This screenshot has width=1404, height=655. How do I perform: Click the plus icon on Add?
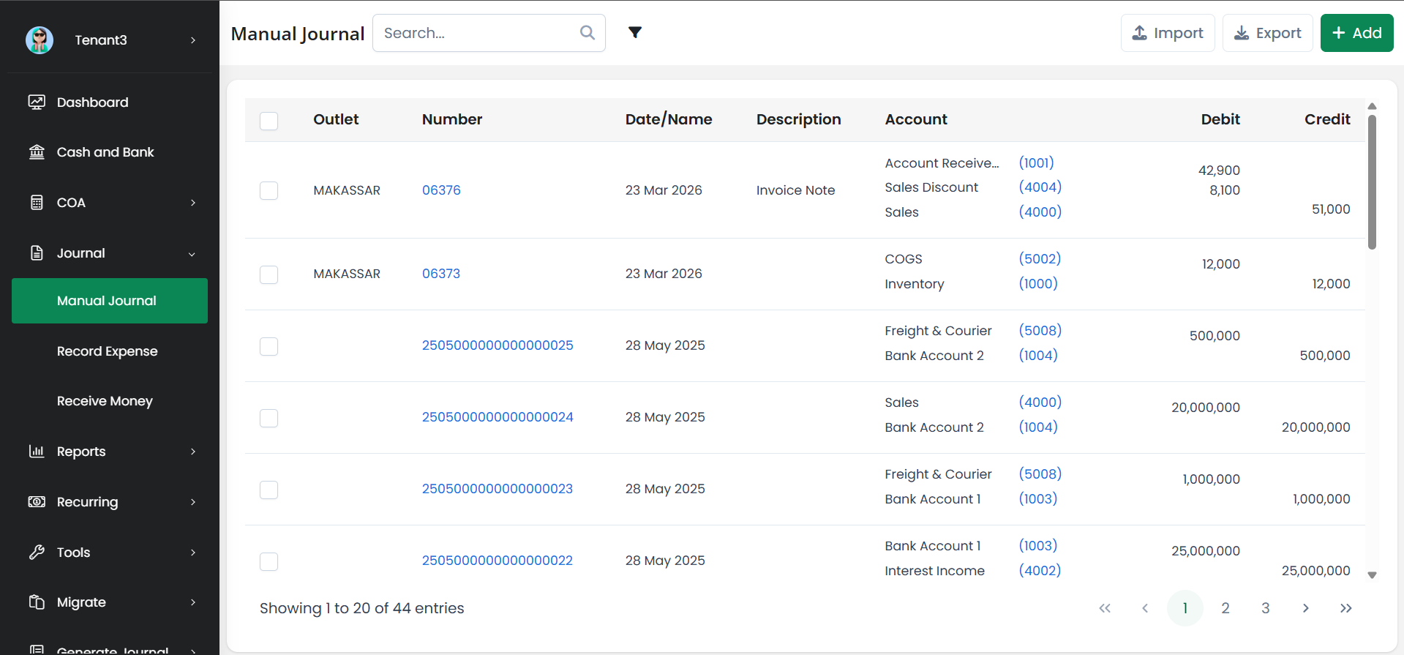pyautogui.click(x=1339, y=33)
